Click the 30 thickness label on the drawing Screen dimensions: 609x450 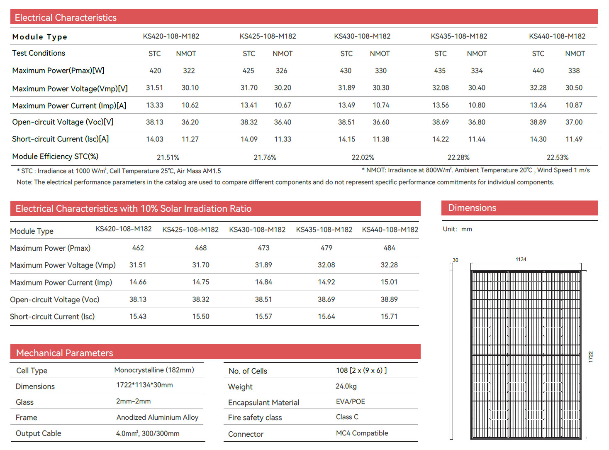point(456,260)
